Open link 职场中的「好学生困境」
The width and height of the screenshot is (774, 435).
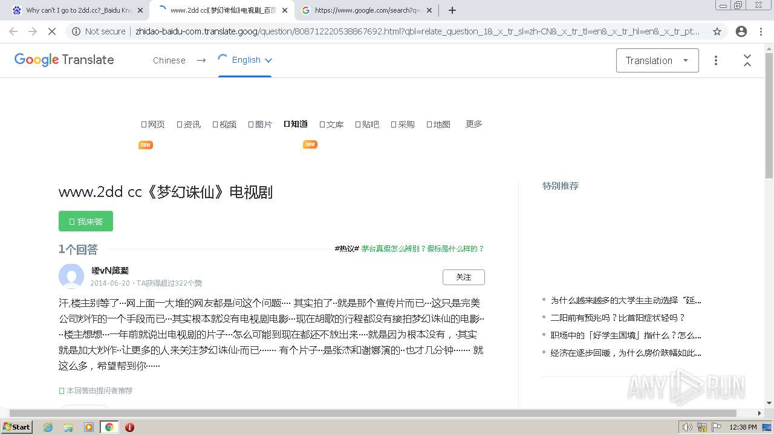(626, 335)
